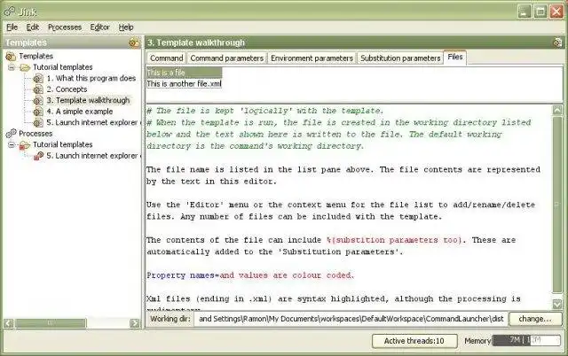This screenshot has width=568, height=356.
Task: Open the Editor menu
Action: (x=100, y=27)
